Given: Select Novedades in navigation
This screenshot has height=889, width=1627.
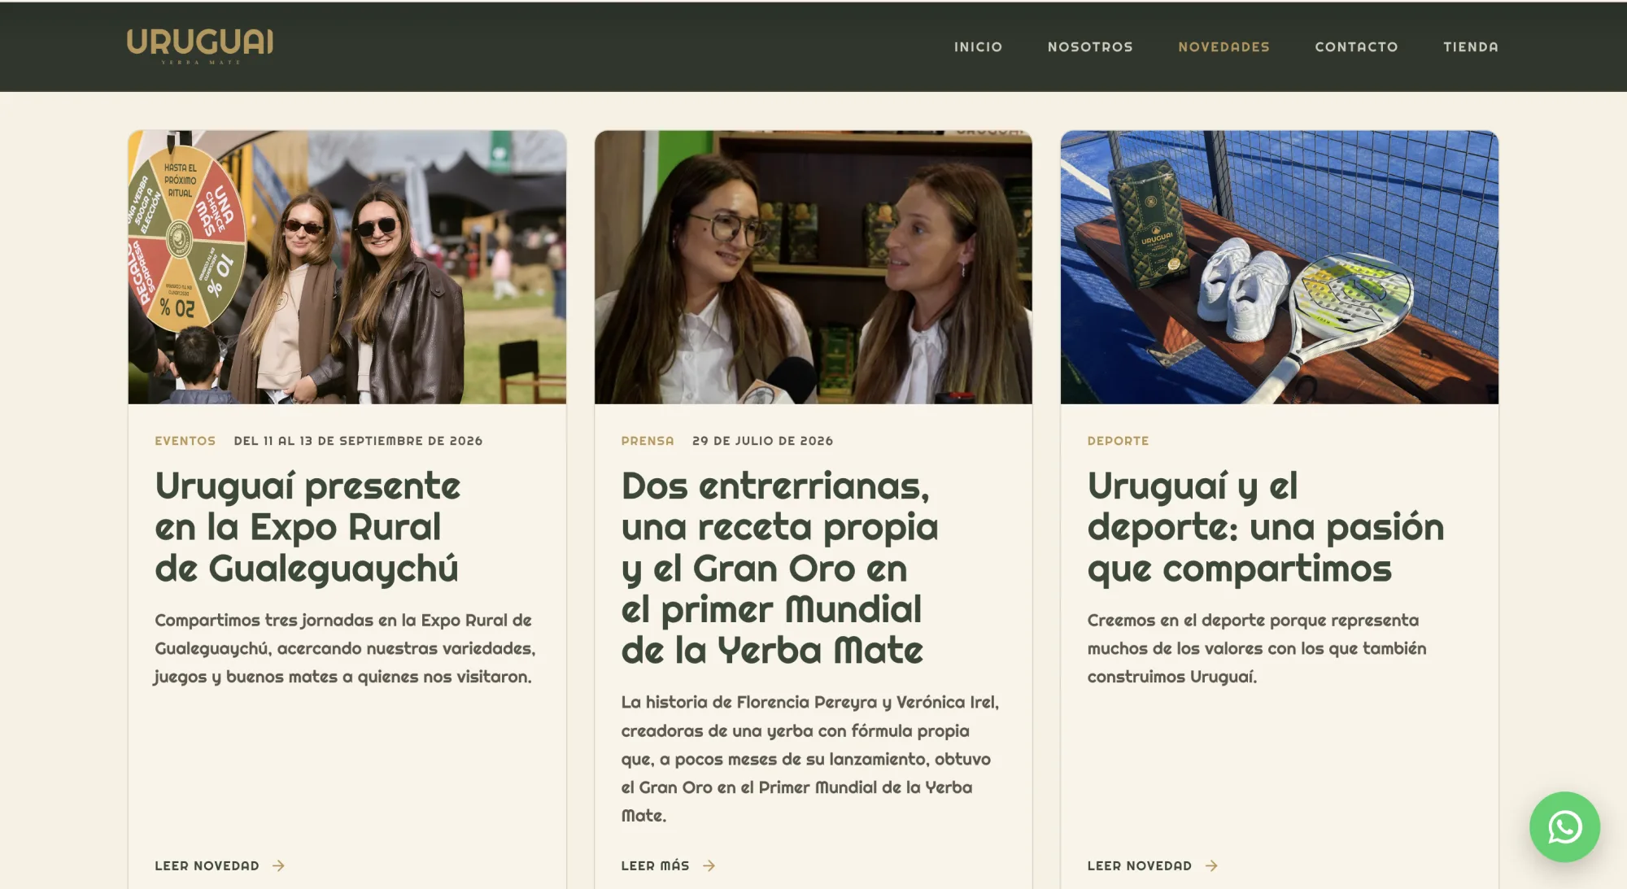Looking at the screenshot, I should click(x=1224, y=47).
